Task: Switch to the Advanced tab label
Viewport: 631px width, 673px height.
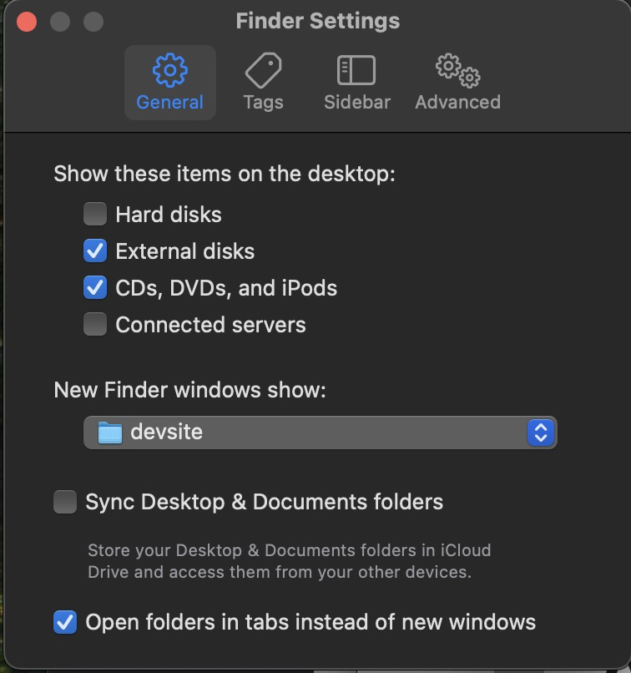Action: [x=457, y=103]
